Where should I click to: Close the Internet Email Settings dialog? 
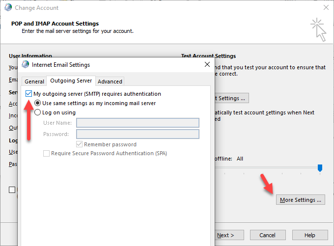pos(207,64)
